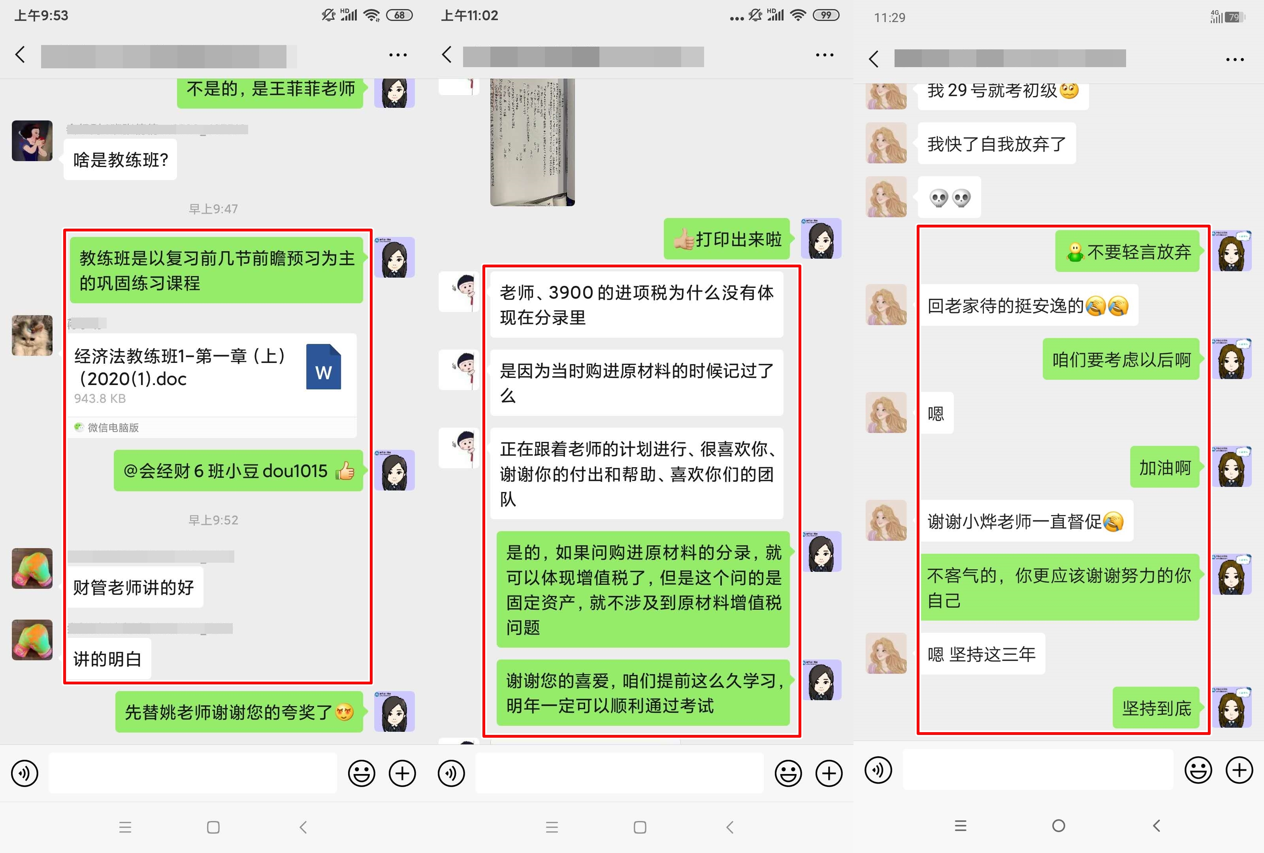Tap the Snow White avatar to view profile

32,140
